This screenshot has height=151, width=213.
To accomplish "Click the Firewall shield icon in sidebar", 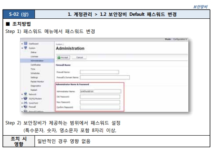I will coord(26,107).
